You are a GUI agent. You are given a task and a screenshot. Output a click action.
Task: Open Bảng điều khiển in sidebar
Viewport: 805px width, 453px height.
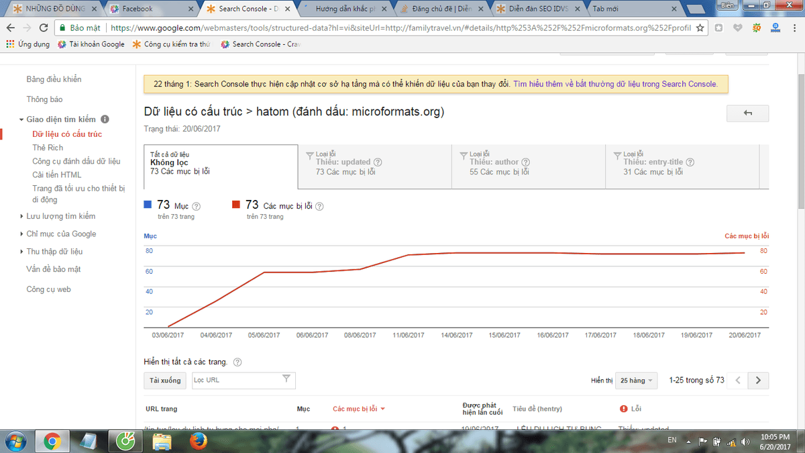54,79
